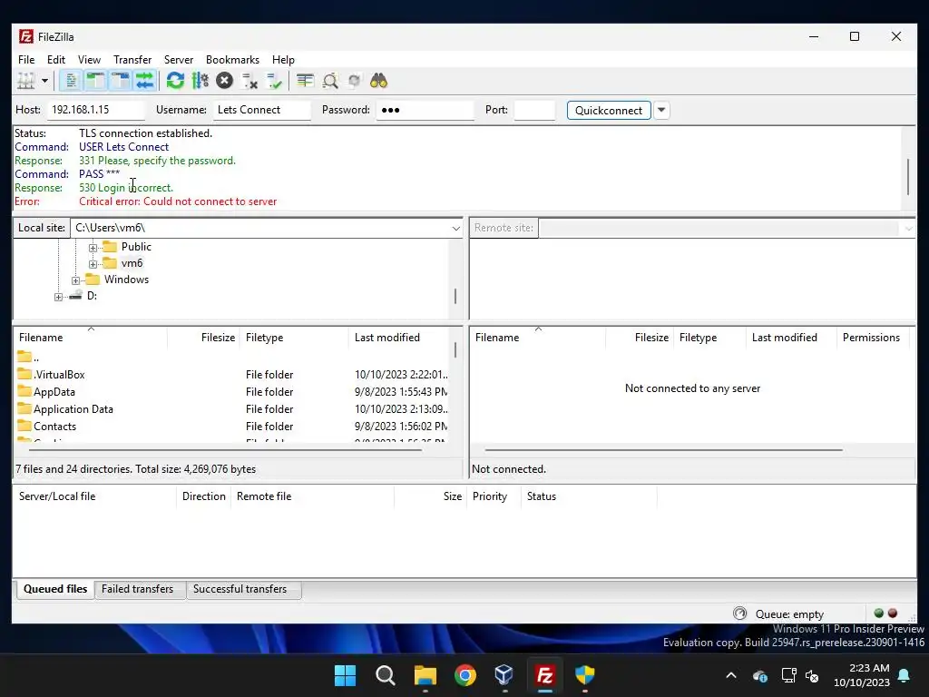Viewport: 929px width, 697px height.
Task: Open VirtualBox from taskbar
Action: pos(504,675)
